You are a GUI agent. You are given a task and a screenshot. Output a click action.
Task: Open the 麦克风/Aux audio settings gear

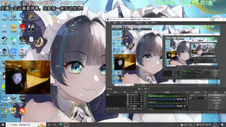click(x=185, y=99)
